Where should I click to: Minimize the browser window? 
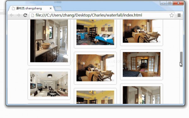[x=163, y=3]
